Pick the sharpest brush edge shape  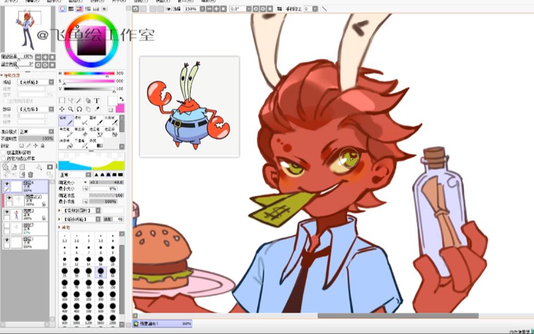click(x=96, y=175)
